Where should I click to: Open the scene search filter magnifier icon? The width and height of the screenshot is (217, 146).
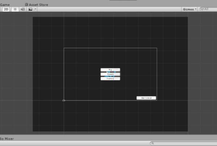point(202,9)
